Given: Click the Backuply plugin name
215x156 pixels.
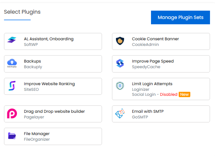Looking at the screenshot, I should (33, 67).
